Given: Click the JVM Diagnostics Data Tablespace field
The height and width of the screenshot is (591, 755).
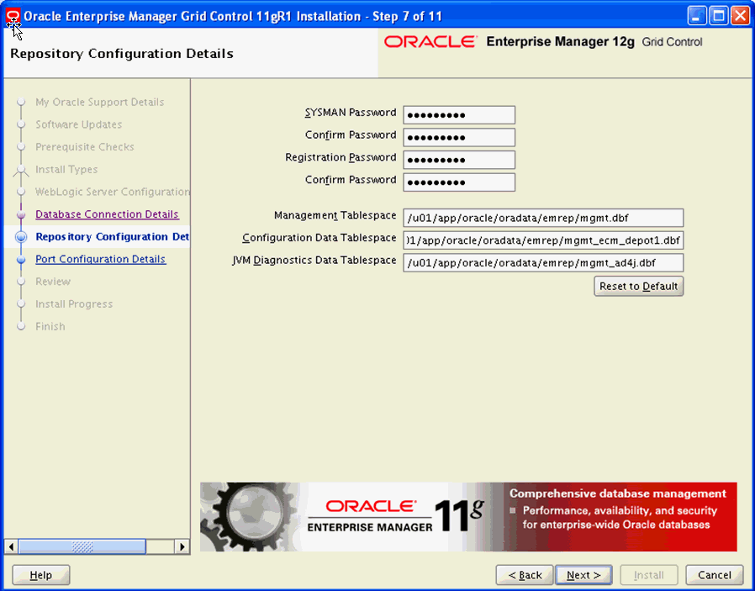Looking at the screenshot, I should point(543,263).
